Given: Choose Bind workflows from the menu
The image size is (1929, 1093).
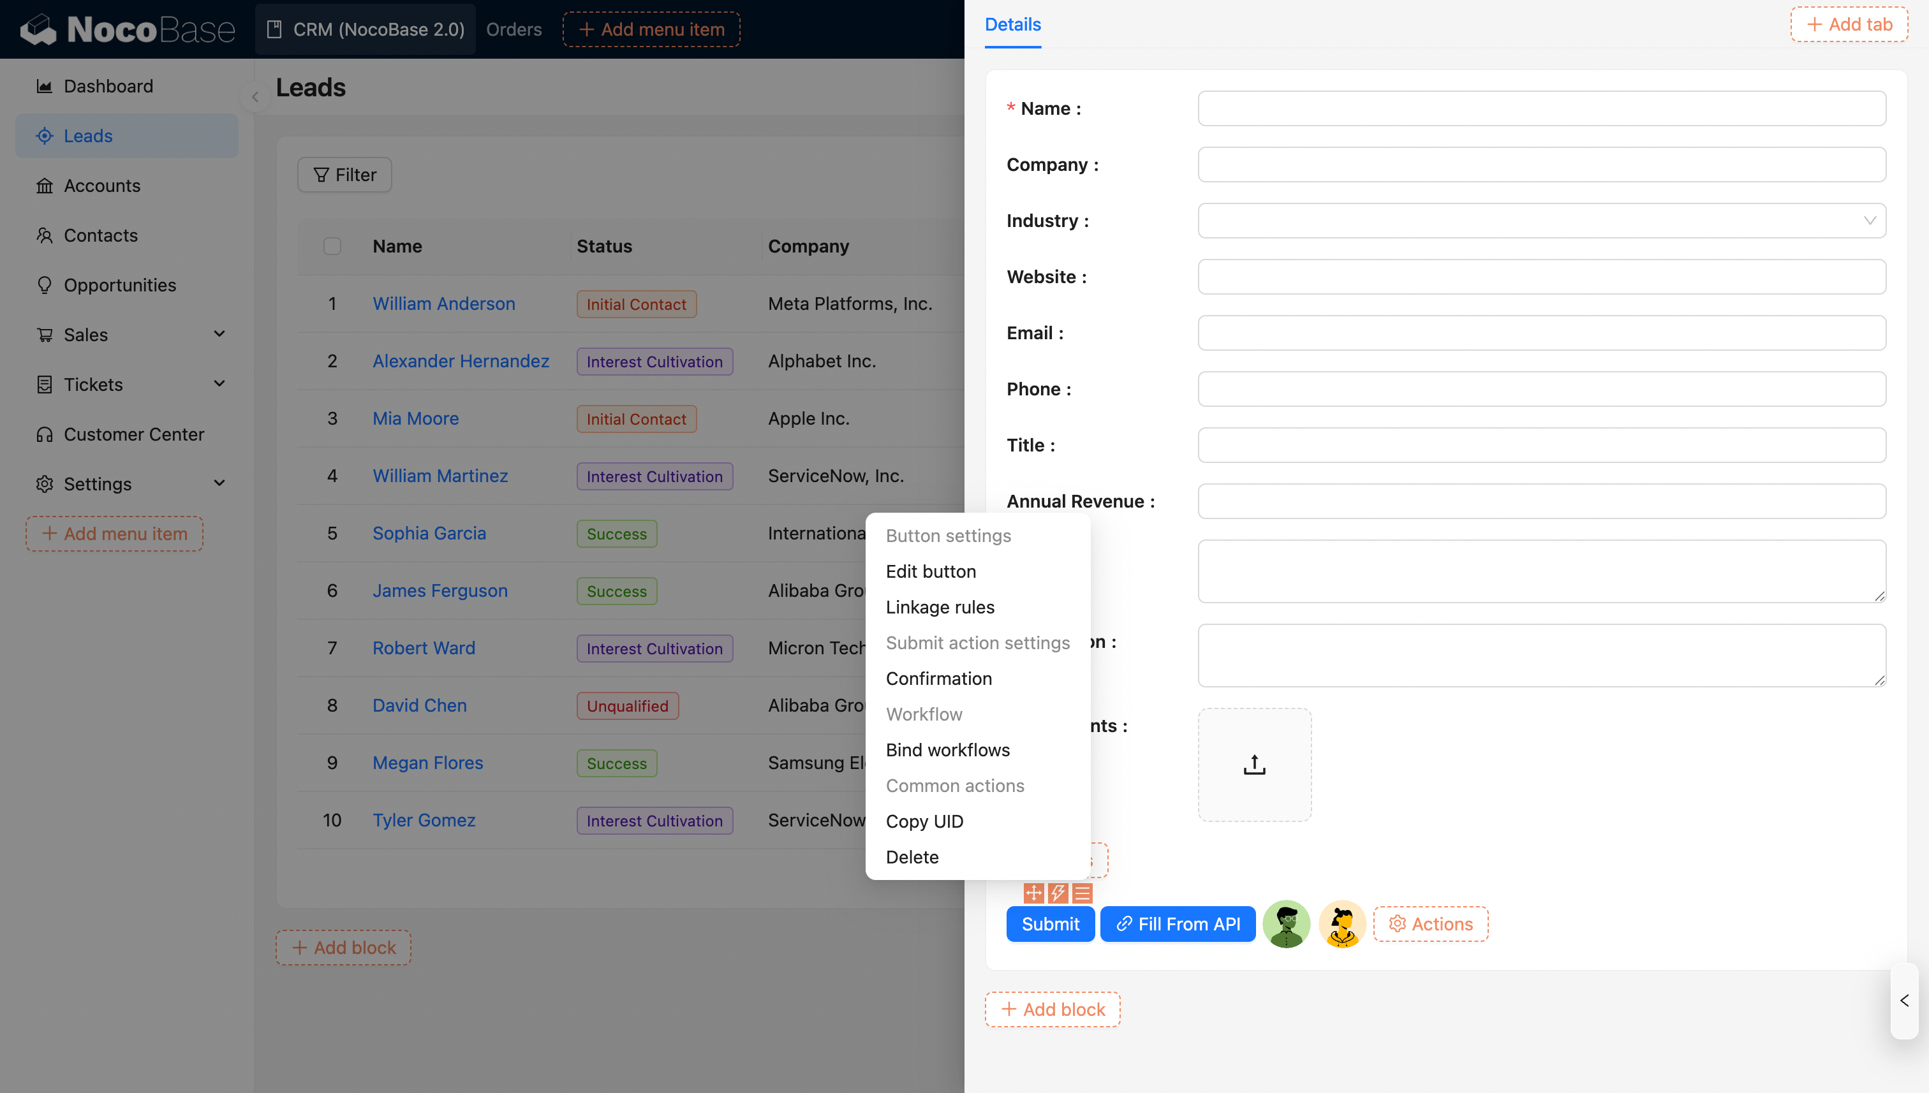Looking at the screenshot, I should 947,749.
